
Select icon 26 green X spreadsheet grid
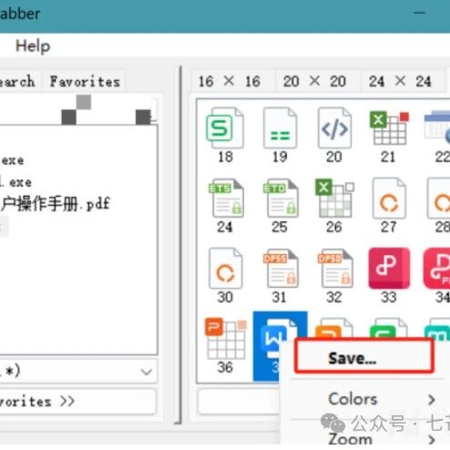(x=334, y=198)
